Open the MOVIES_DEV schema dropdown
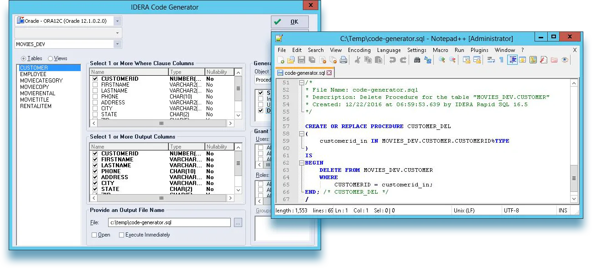 click(117, 44)
